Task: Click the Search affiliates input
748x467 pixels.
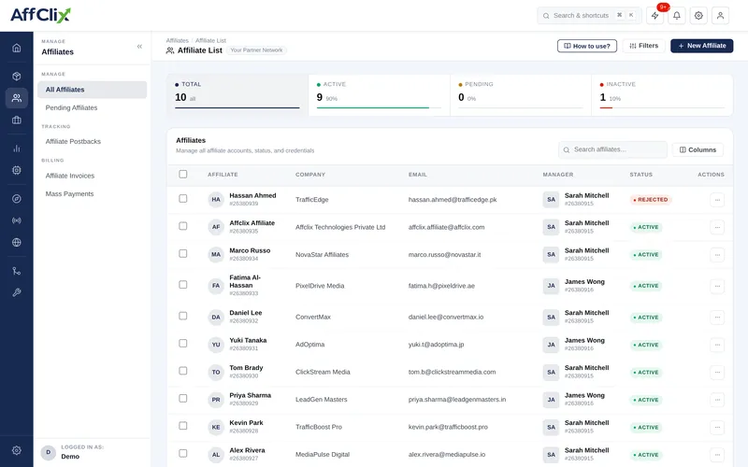Action: pyautogui.click(x=612, y=149)
